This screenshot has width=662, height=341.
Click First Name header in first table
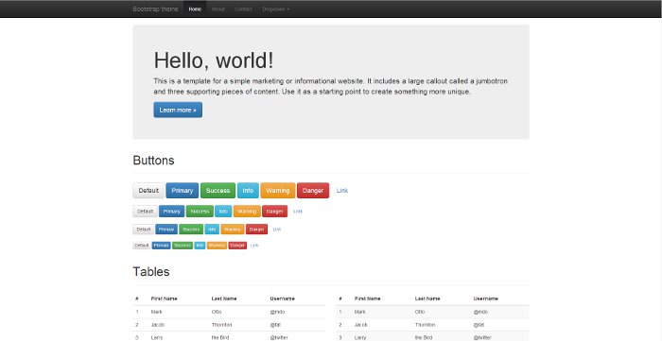pos(165,298)
